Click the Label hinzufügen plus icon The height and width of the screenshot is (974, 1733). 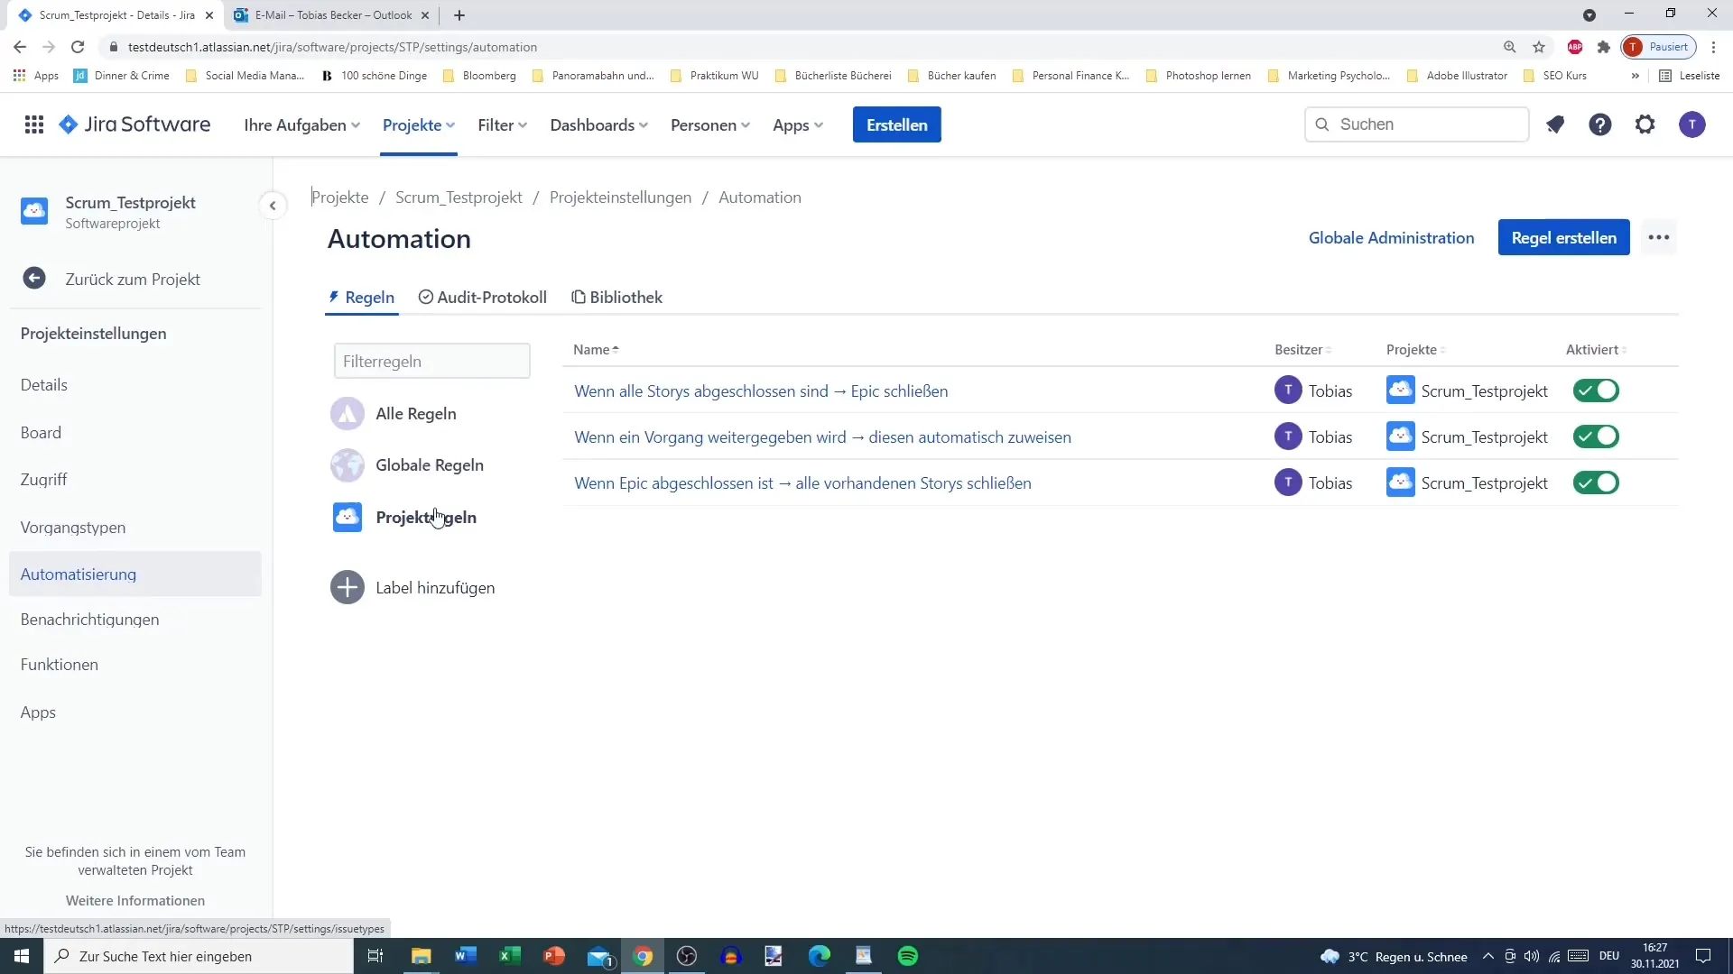click(348, 587)
